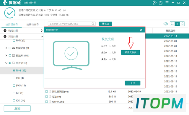Viewport: 189px width, 115px height.
Task: Select the PNG (82) tree label
Action: tap(21, 70)
